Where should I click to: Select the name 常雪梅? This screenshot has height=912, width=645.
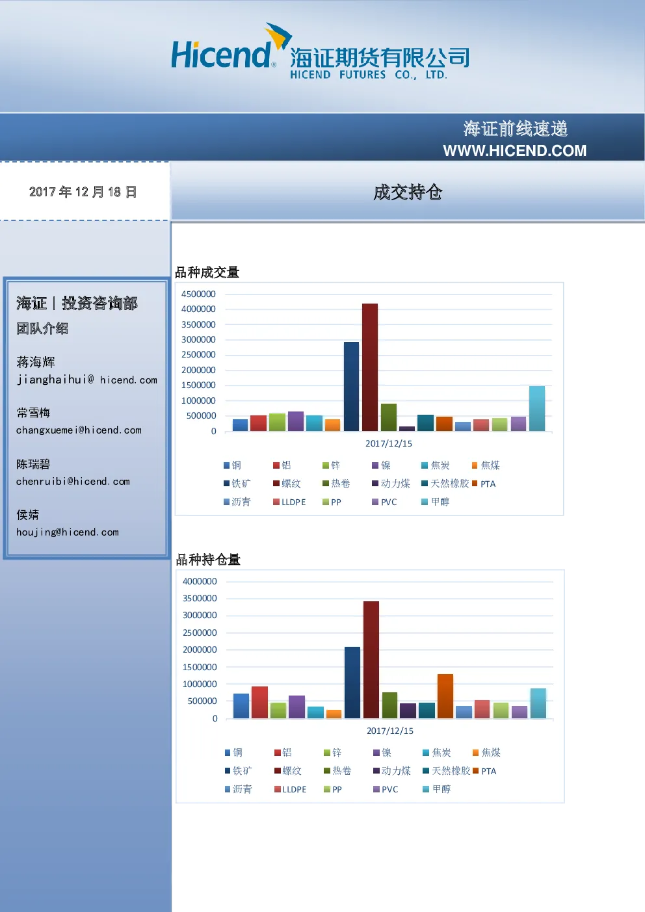point(33,413)
